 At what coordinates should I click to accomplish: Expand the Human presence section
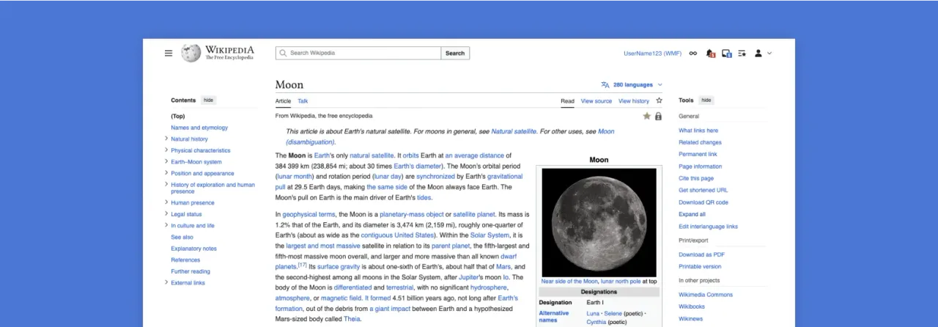point(166,202)
